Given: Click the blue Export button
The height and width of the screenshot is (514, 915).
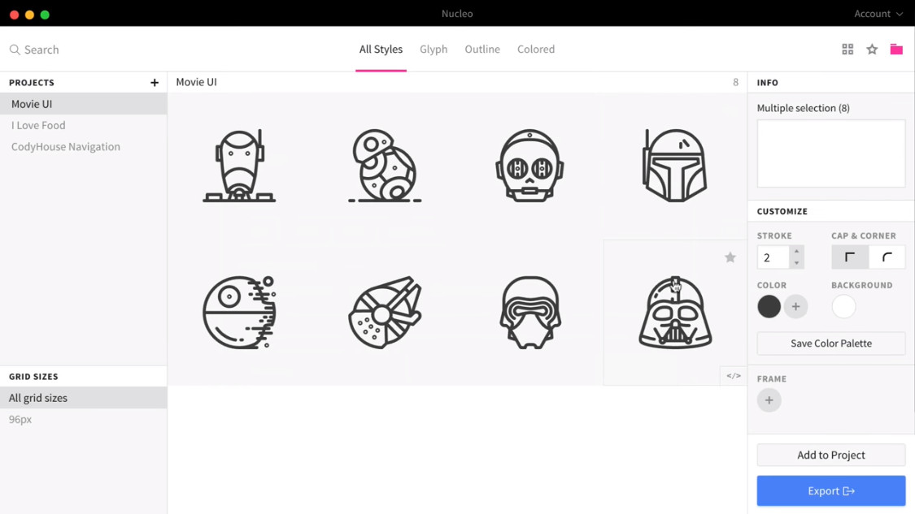Looking at the screenshot, I should [831, 490].
